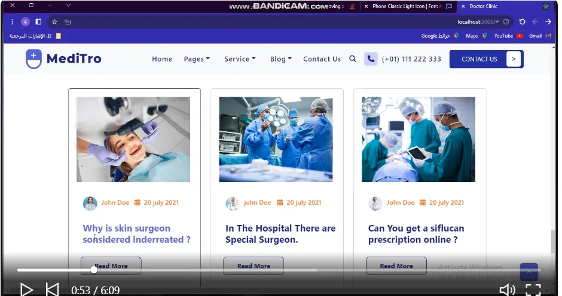Switch to the Doctor Clinic tab
The height and width of the screenshot is (296, 562).
point(507,6)
